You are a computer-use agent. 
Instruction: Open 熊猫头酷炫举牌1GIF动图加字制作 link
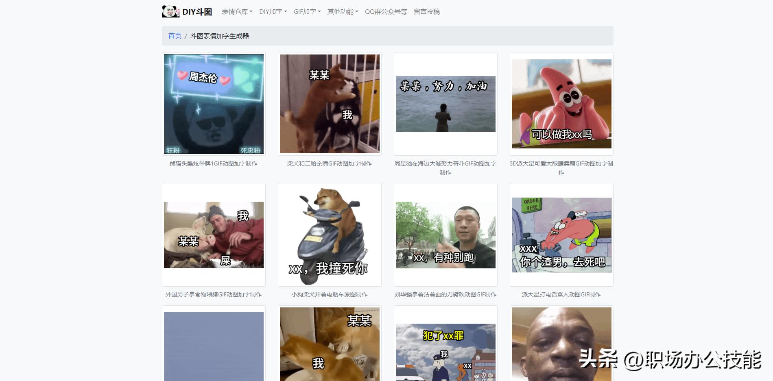click(213, 163)
